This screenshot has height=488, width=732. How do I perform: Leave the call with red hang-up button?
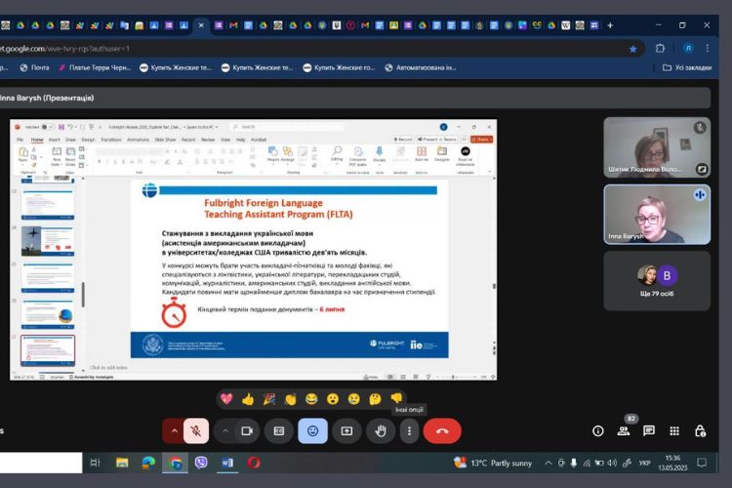click(442, 430)
